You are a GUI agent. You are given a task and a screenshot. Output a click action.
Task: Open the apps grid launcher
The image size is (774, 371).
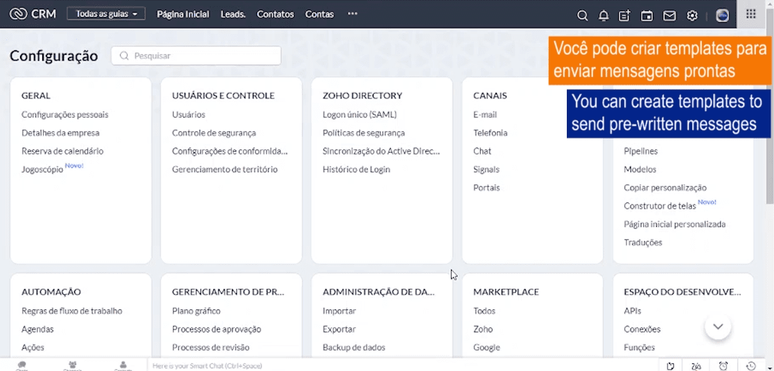click(x=751, y=14)
